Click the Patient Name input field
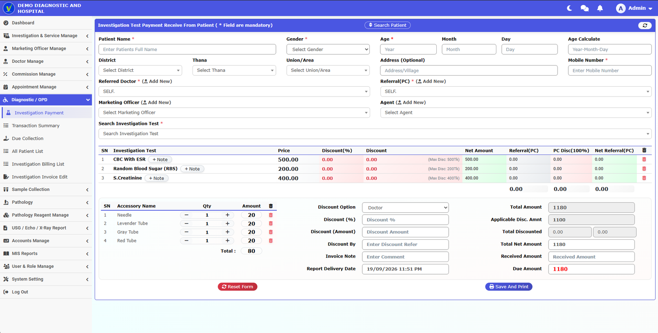This screenshot has width=658, height=333. point(187,49)
